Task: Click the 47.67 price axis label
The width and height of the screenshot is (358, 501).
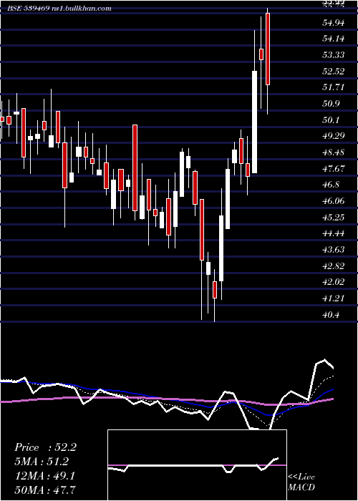Action: pyautogui.click(x=334, y=169)
